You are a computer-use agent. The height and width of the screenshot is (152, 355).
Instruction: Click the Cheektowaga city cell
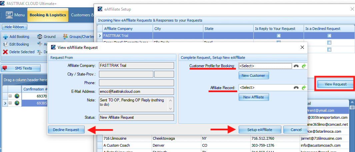pos(176,138)
